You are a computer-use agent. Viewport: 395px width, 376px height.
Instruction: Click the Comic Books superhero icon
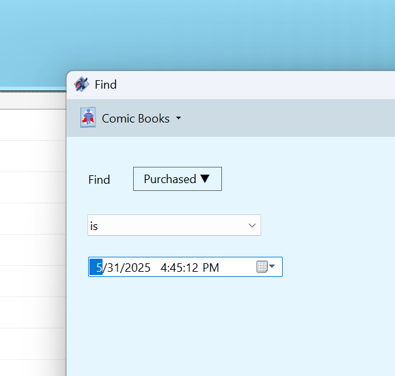coord(88,117)
